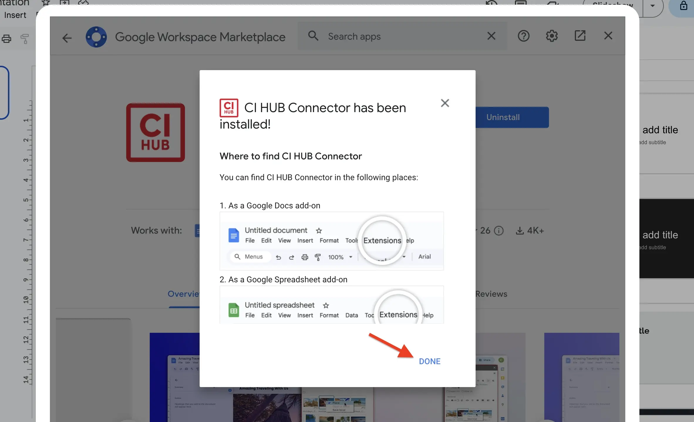Click the Google Spreadsheet add-on illustration

click(x=331, y=305)
